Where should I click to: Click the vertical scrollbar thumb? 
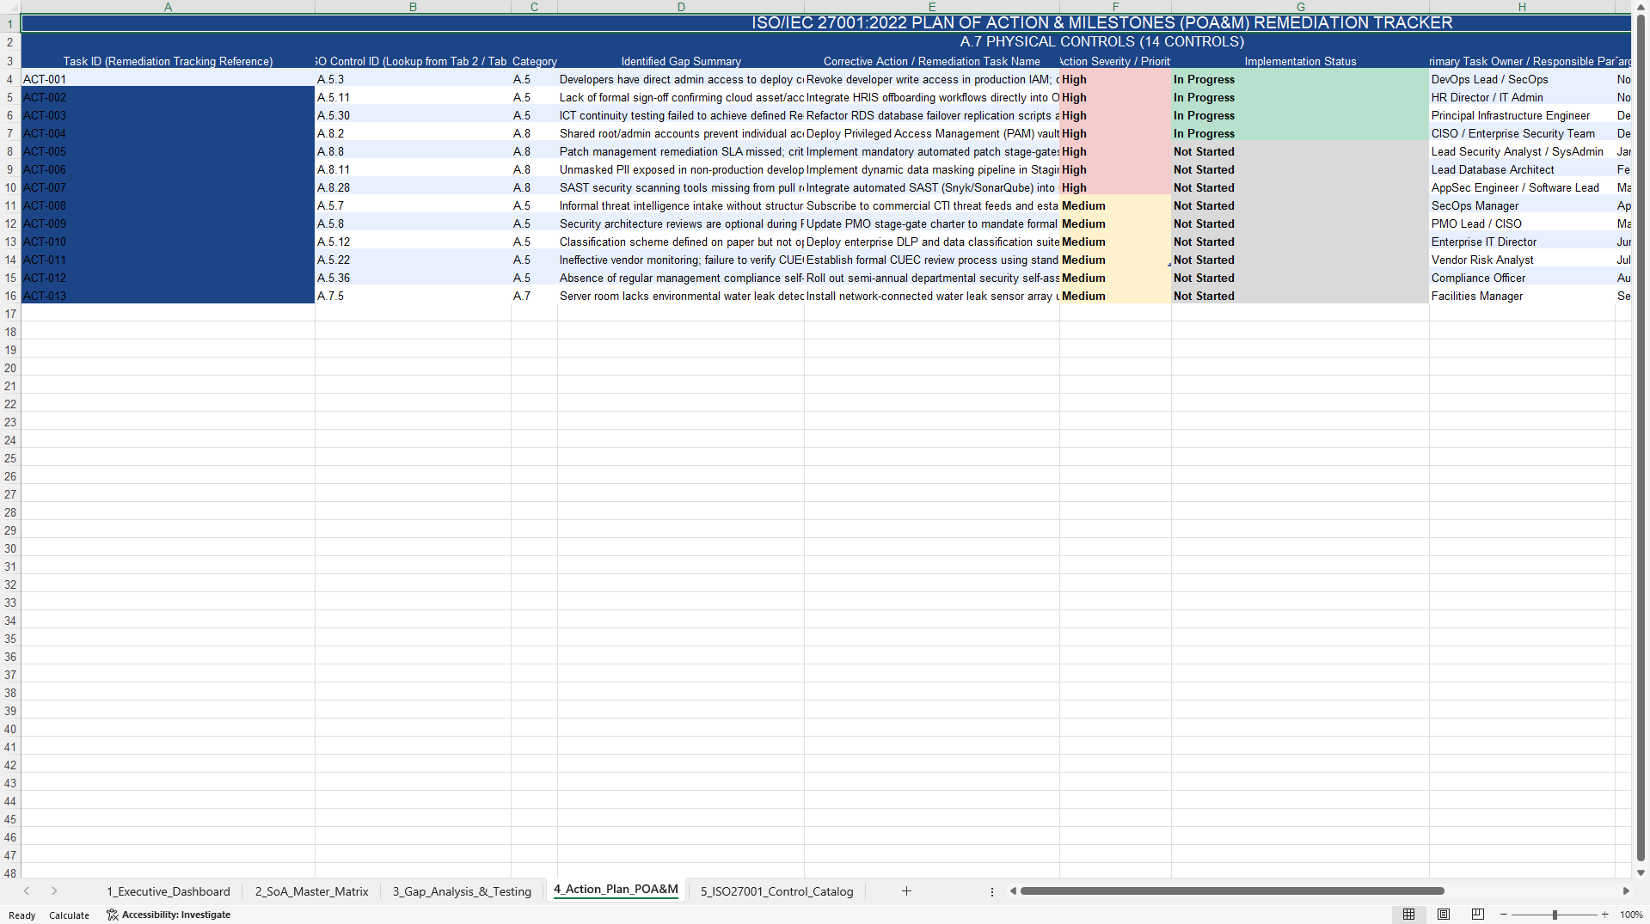(1641, 438)
